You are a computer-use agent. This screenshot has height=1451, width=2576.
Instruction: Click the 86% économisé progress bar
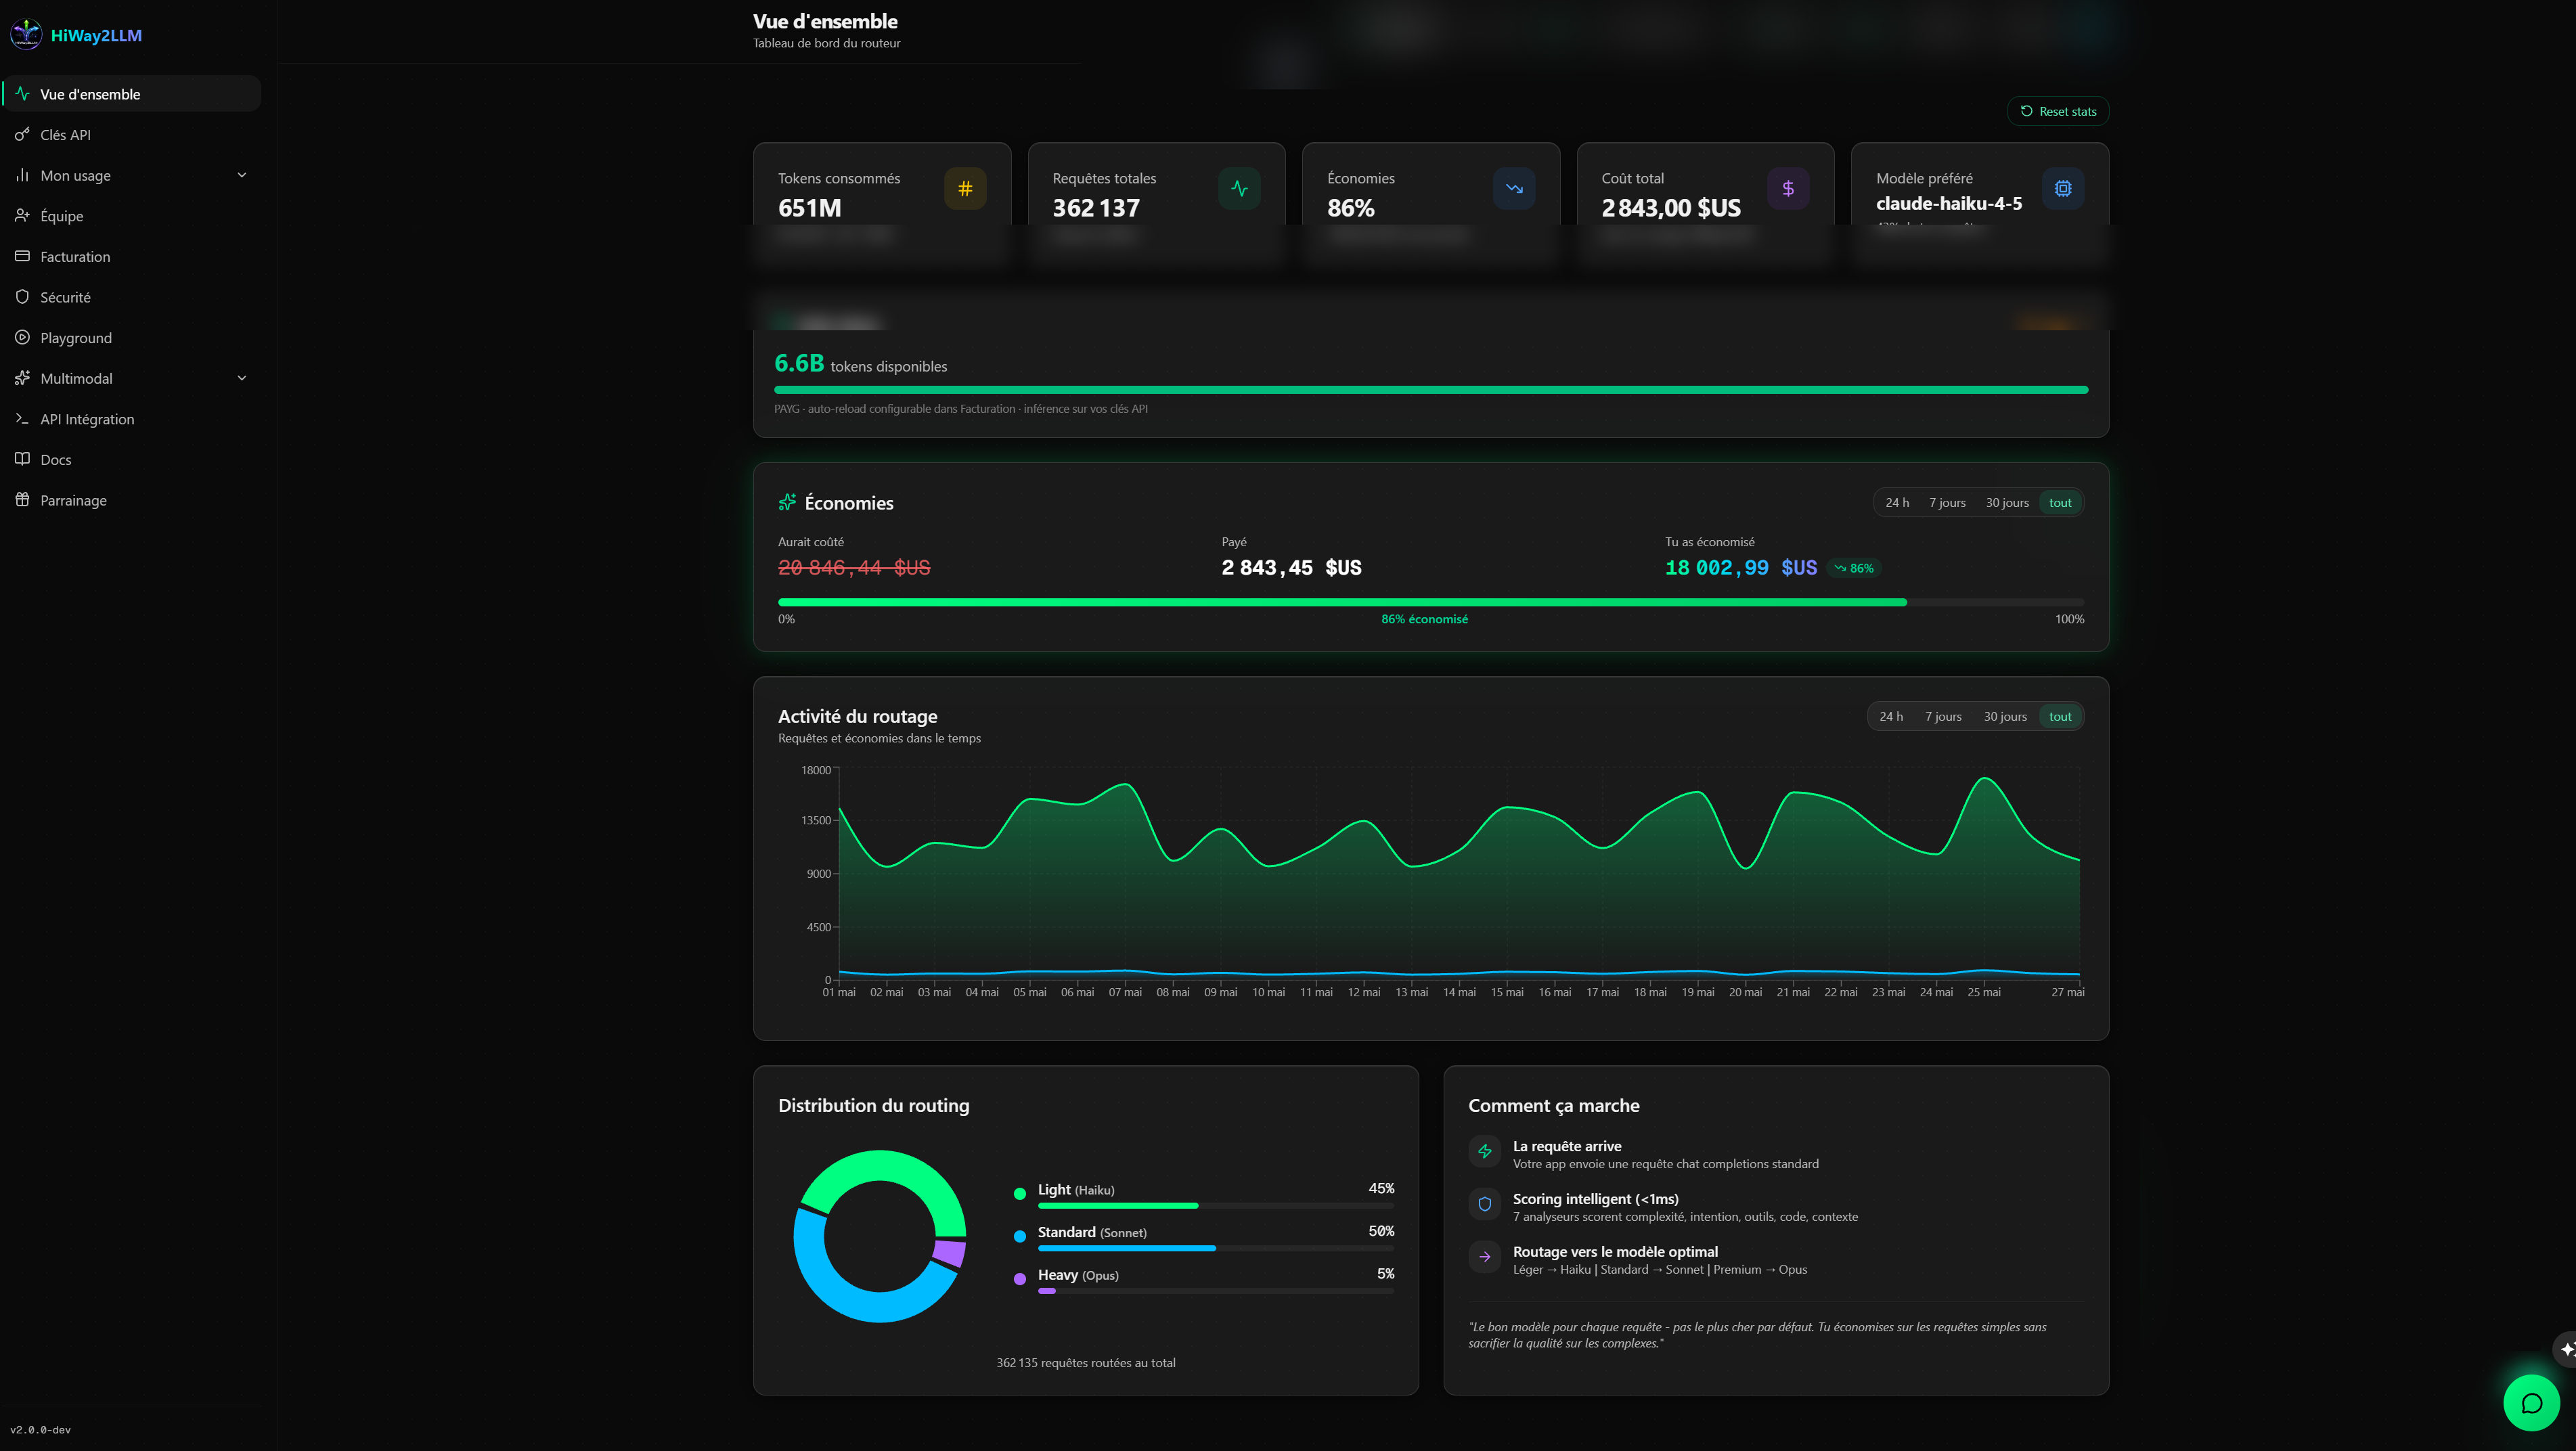click(1431, 602)
